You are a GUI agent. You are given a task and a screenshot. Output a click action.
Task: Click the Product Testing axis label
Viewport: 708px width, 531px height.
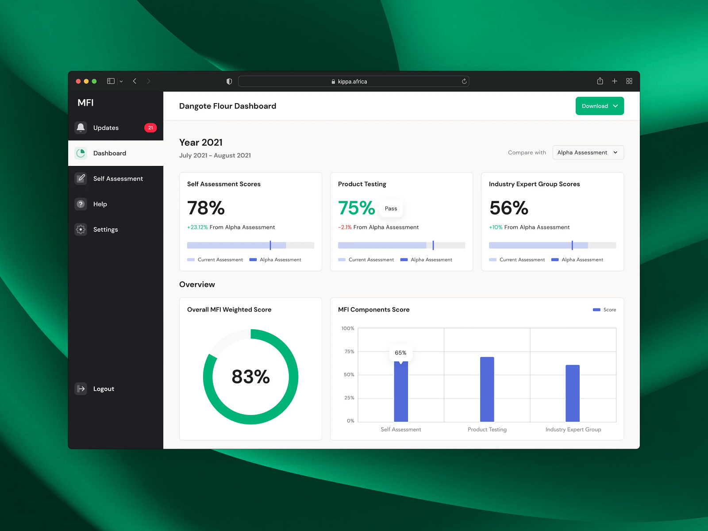(x=487, y=430)
